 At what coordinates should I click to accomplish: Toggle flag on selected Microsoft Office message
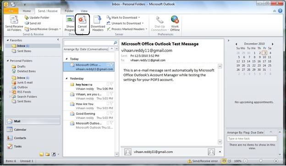tap(111, 64)
